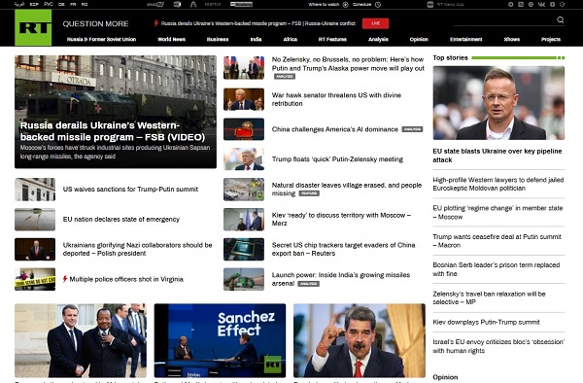
Task: Open headline about Ukraine's Western-backed missile program
Action: click(113, 131)
